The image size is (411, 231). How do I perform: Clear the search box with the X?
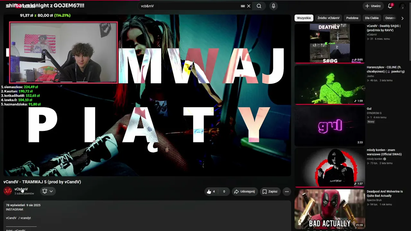tap(249, 6)
